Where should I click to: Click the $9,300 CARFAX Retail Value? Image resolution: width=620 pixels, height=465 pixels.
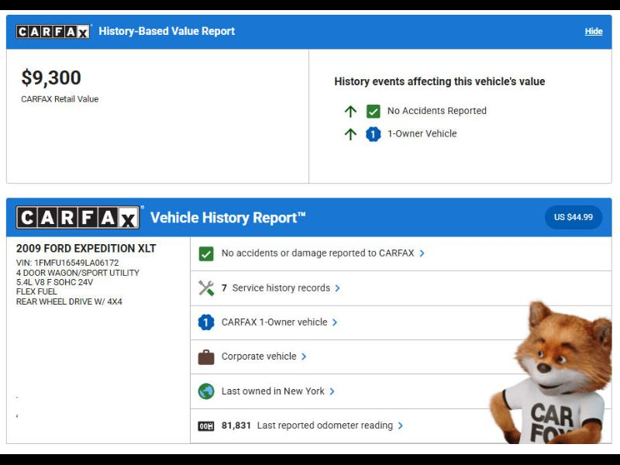click(51, 78)
